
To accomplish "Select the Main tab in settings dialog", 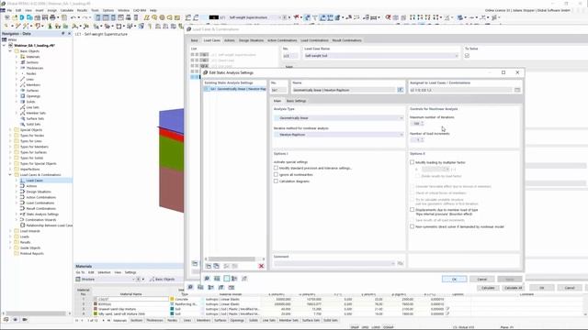I will [277, 101].
